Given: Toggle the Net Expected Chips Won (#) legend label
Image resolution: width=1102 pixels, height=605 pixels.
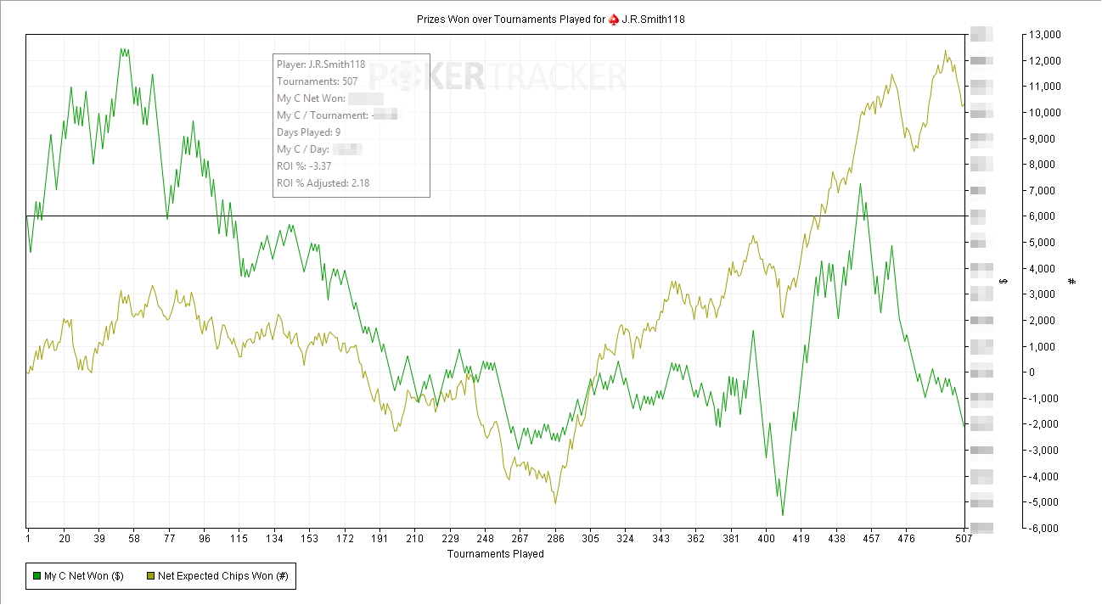Looking at the screenshot, I should pos(223,577).
